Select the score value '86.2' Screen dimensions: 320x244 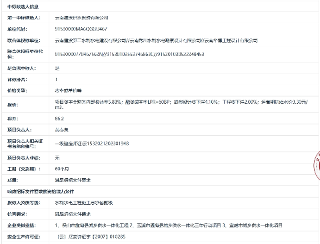[59, 118]
